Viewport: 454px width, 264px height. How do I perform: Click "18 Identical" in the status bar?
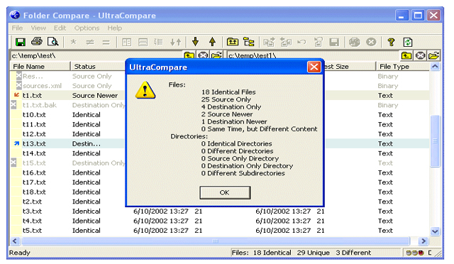click(272, 253)
